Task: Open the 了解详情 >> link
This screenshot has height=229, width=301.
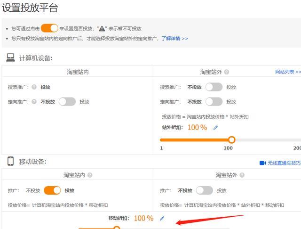Action: [174, 38]
